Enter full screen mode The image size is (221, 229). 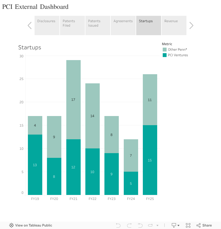[188, 225]
